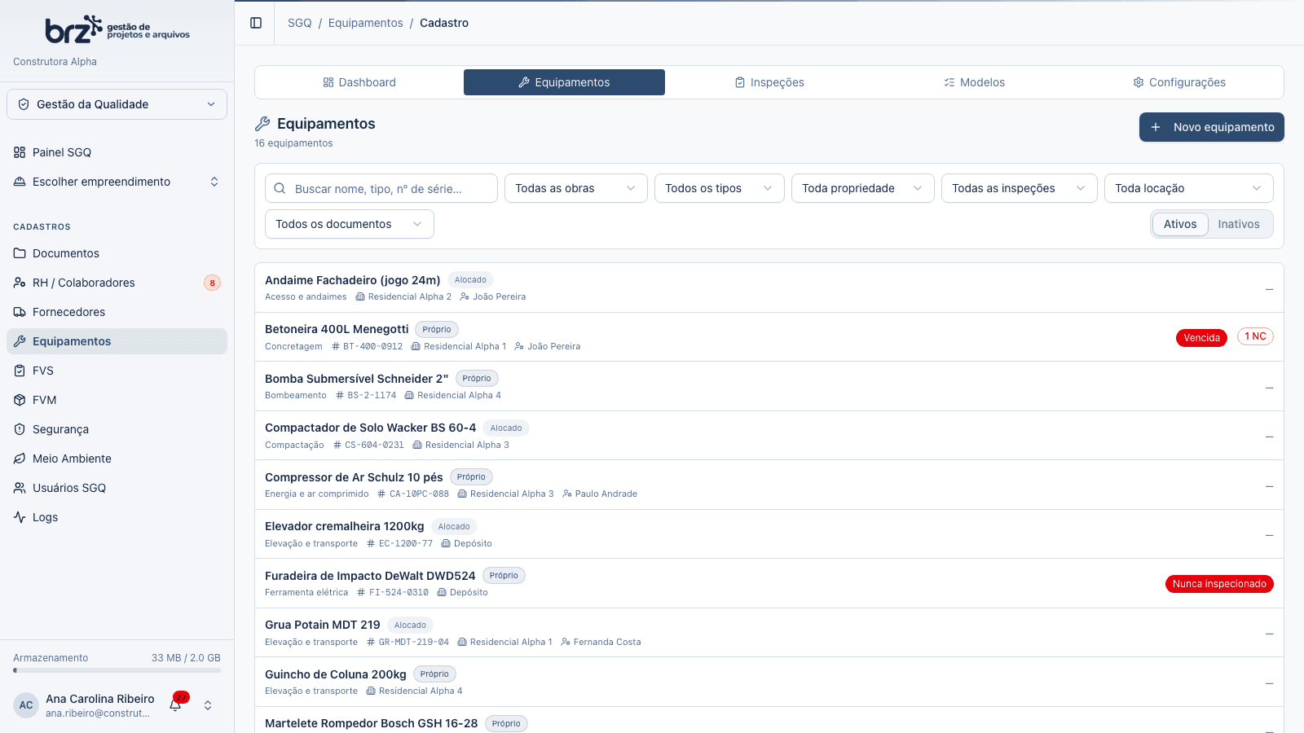Image resolution: width=1304 pixels, height=733 pixels.
Task: Click the 1 NC badge on Betoneira
Action: click(x=1255, y=336)
